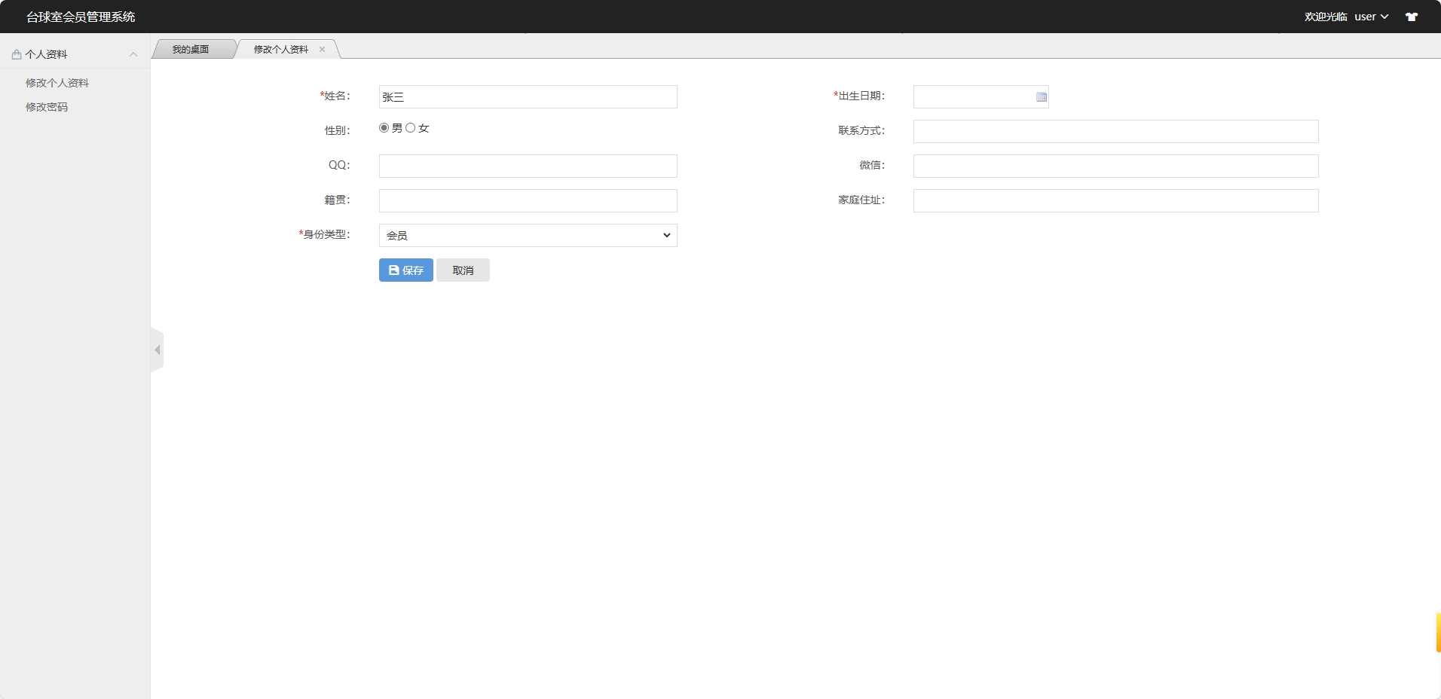This screenshot has width=1441, height=699.
Task: Select the 男 gender radio button
Action: [384, 128]
